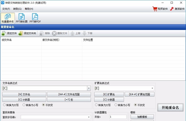Image resolution: width=186 pixels, height=121 pixels.
Task: Expand the 扩展名表达式 dropdown arrow
Action: tap(152, 88)
